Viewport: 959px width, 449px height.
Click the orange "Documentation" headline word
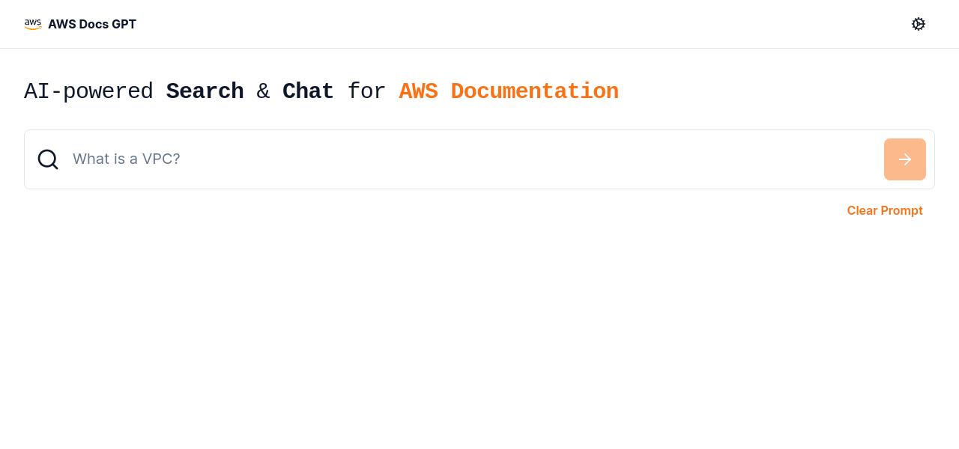click(534, 91)
